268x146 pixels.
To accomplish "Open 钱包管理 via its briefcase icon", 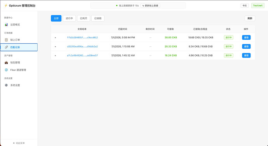I will (x=6, y=63).
